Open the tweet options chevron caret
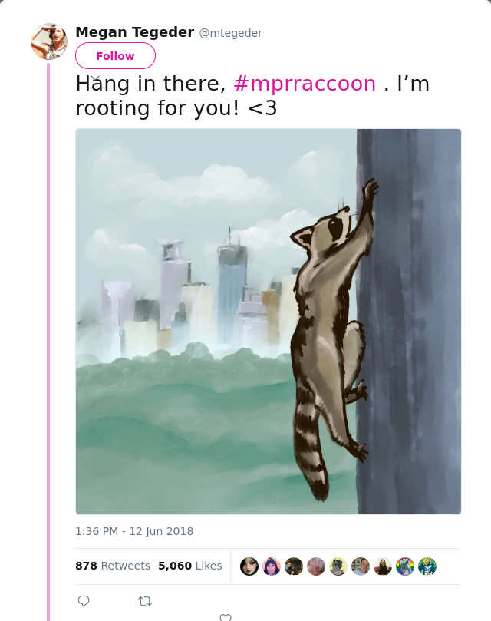Image resolution: width=491 pixels, height=621 pixels. tap(94, 78)
